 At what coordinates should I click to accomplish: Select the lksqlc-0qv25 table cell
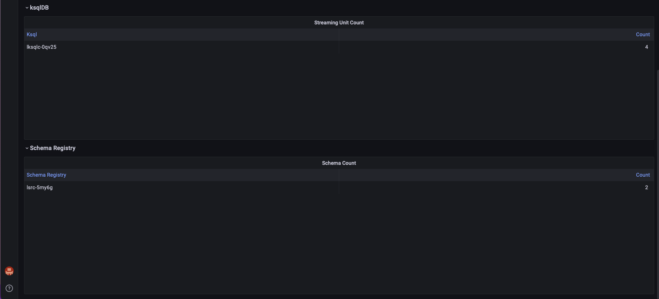[x=41, y=47]
